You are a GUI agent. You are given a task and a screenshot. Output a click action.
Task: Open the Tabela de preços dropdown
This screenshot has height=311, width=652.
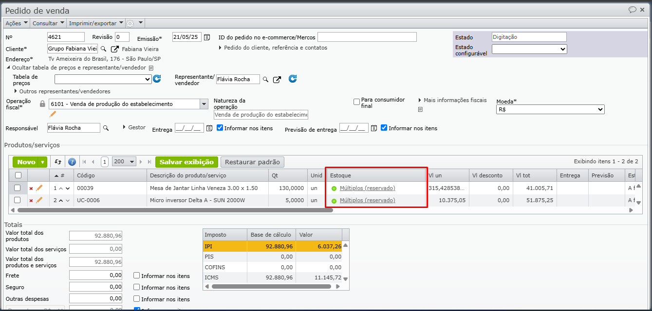pyautogui.click(x=103, y=79)
